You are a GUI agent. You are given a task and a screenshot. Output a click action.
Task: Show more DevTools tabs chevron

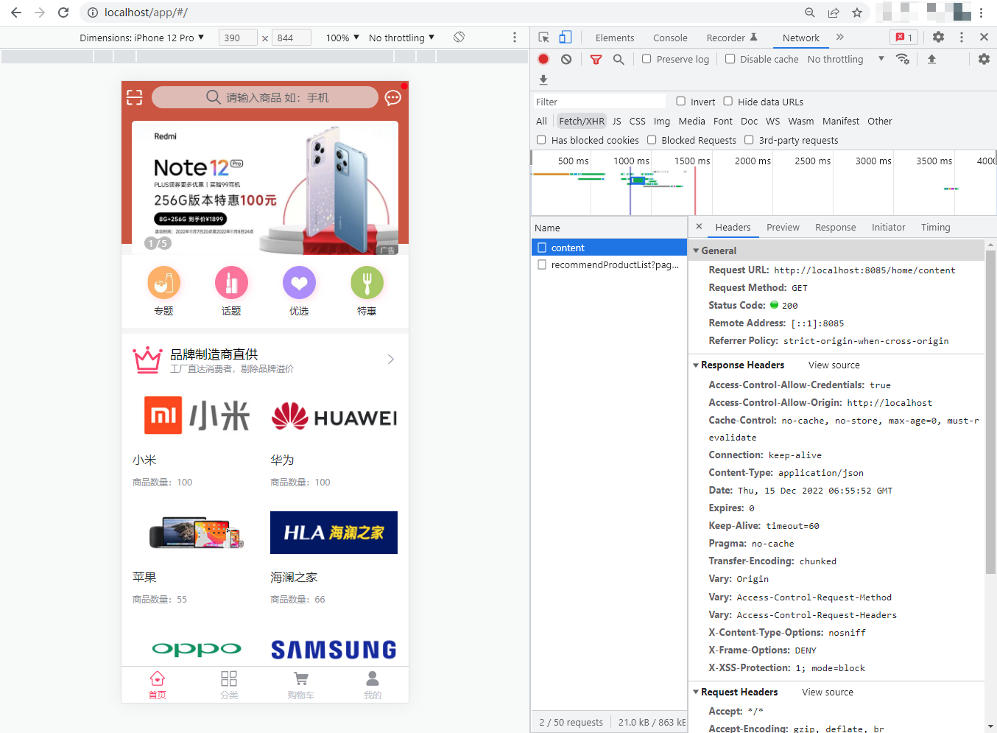point(839,37)
